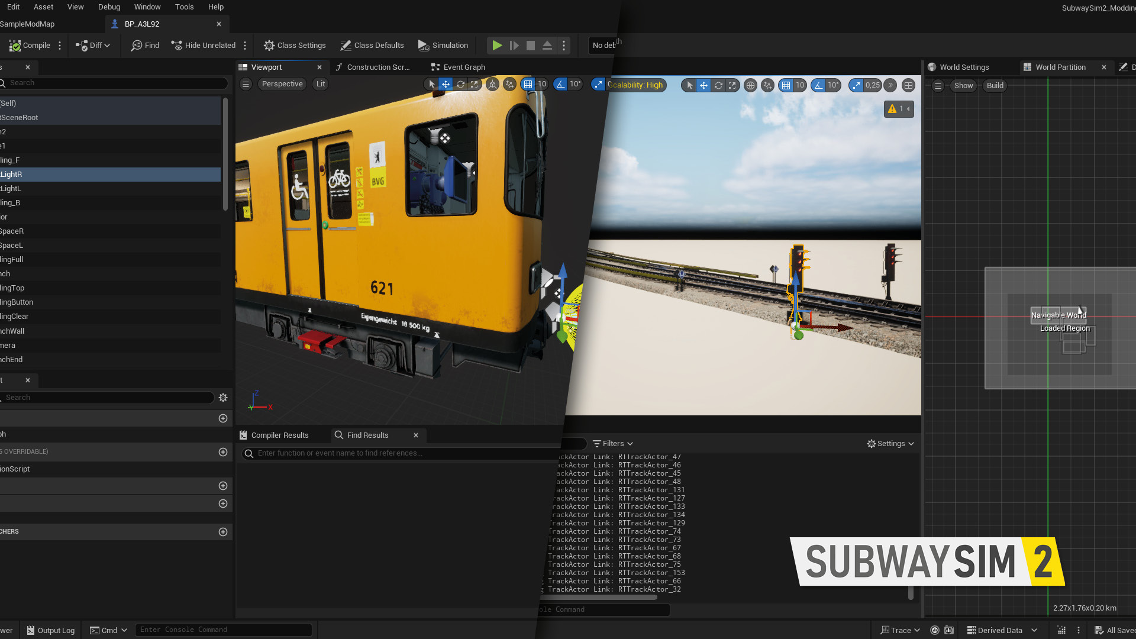Open the Find tool in the blueprint toolbar
1136x639 pixels.
[144, 45]
